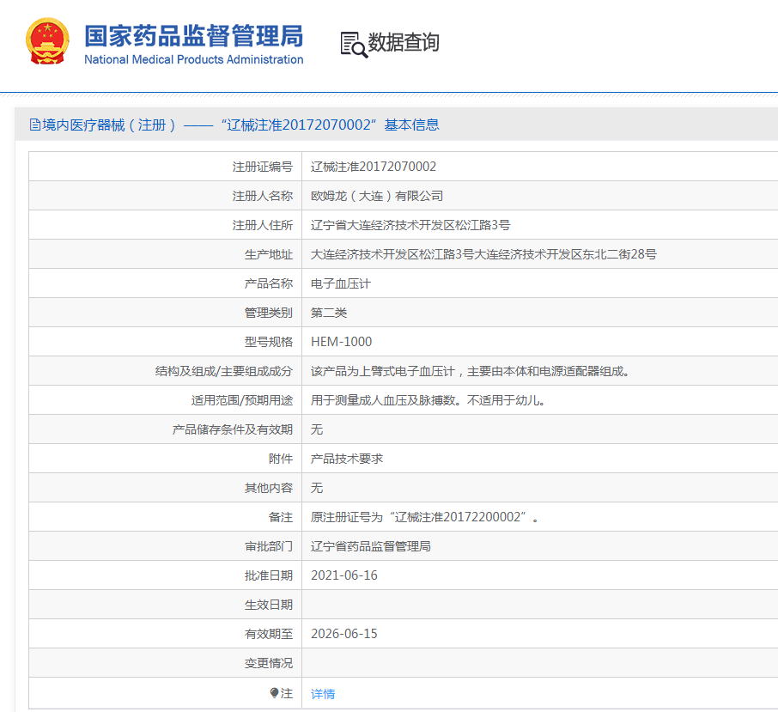Click the 变更情况 label cell
778x712 pixels.
[165, 663]
